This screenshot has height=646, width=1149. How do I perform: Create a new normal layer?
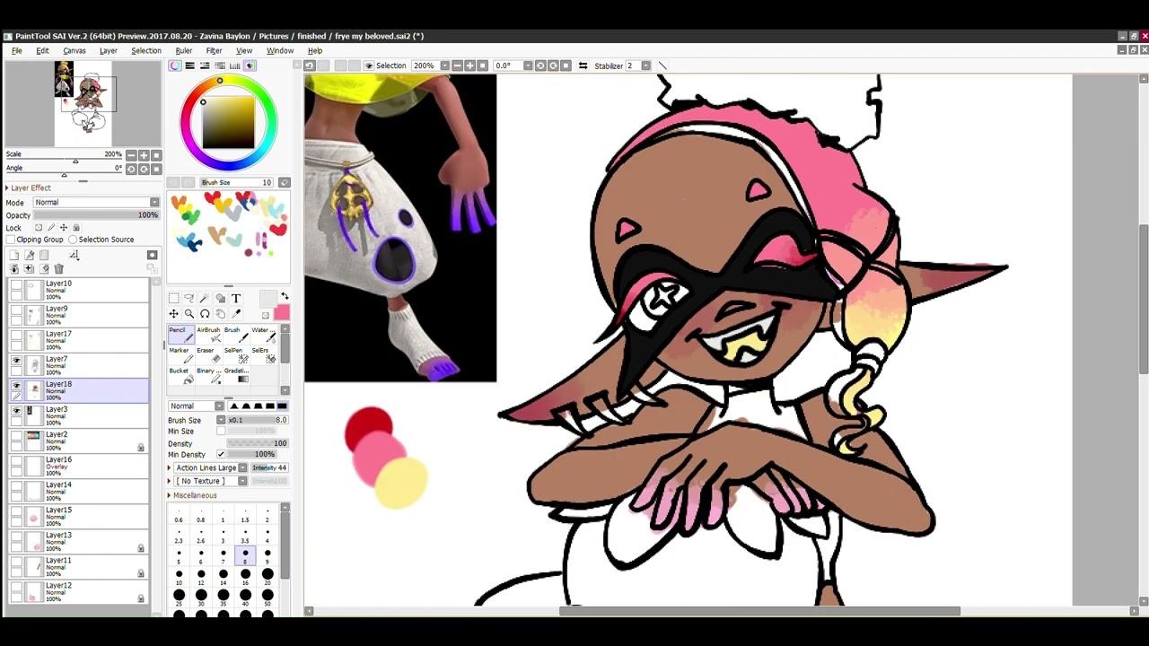click(14, 256)
